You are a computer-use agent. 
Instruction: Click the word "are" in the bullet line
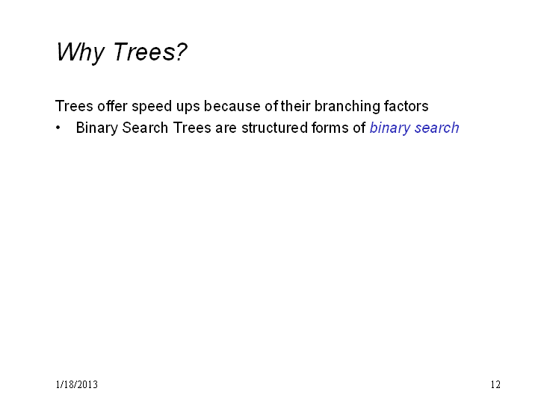(226, 129)
